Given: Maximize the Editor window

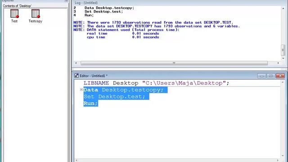Looking at the screenshot, I should (271, 76).
